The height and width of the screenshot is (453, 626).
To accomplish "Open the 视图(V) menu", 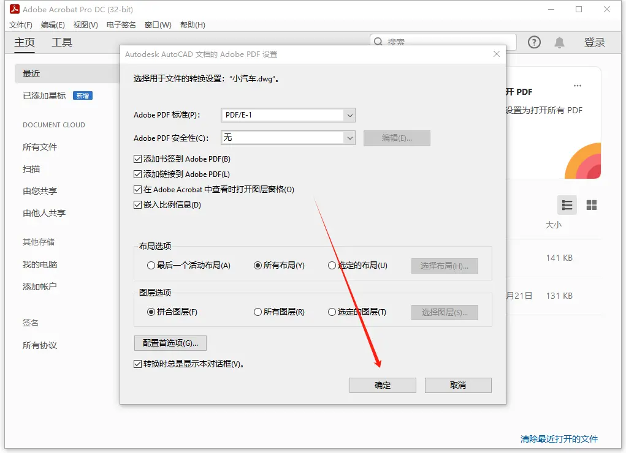I will [85, 25].
